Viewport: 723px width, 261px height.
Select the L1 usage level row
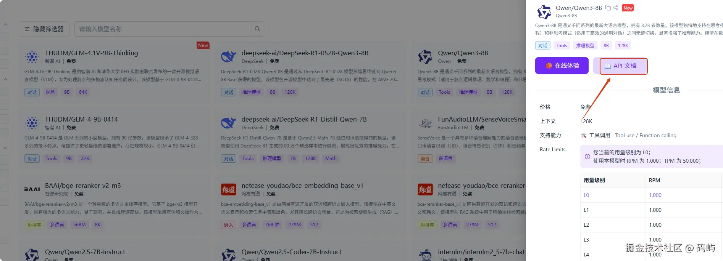651,210
